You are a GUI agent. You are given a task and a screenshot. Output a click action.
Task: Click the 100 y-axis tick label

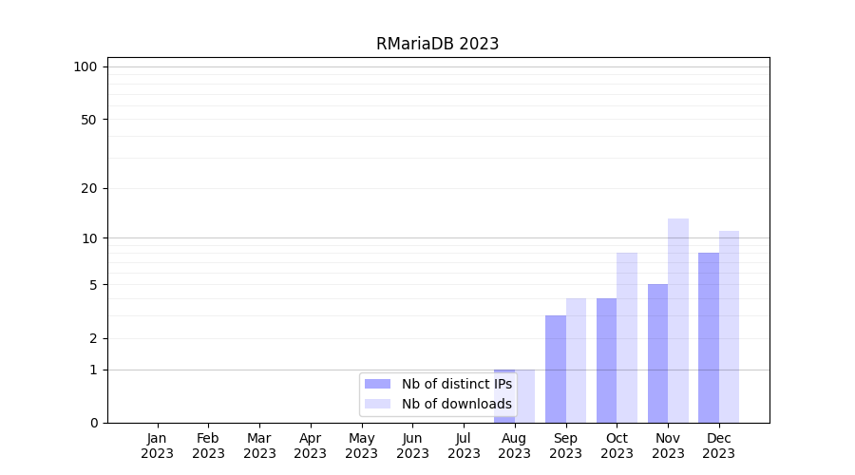click(x=85, y=66)
